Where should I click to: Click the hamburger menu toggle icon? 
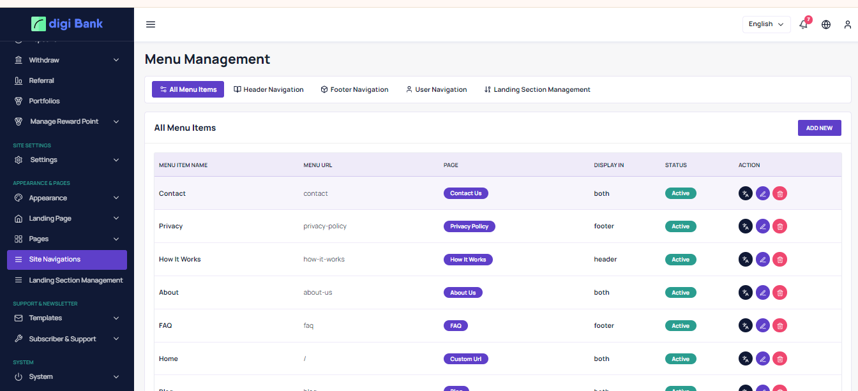point(151,24)
